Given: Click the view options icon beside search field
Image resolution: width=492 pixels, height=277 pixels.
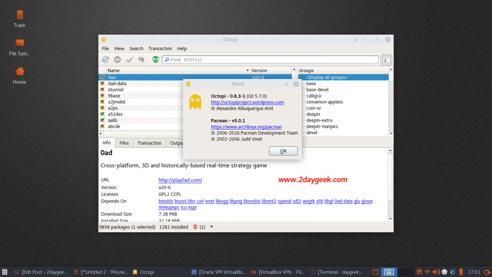Looking at the screenshot, I should click(386, 60).
